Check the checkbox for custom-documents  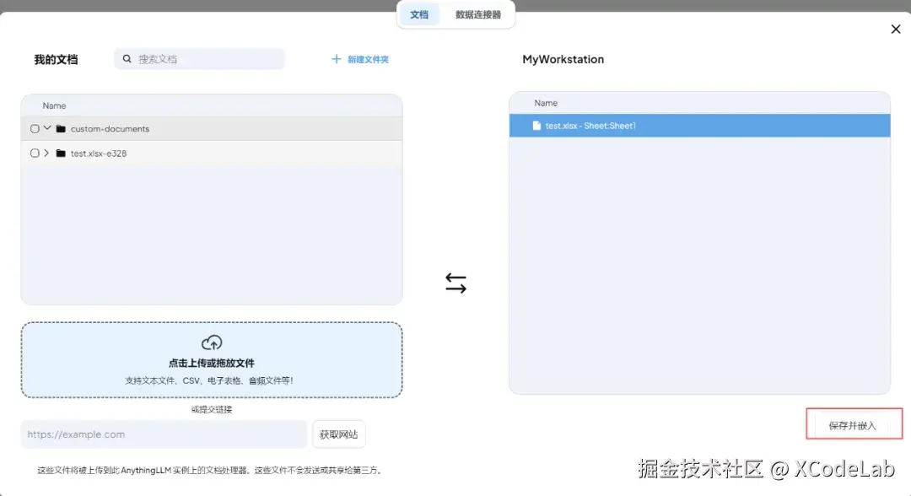pos(35,129)
